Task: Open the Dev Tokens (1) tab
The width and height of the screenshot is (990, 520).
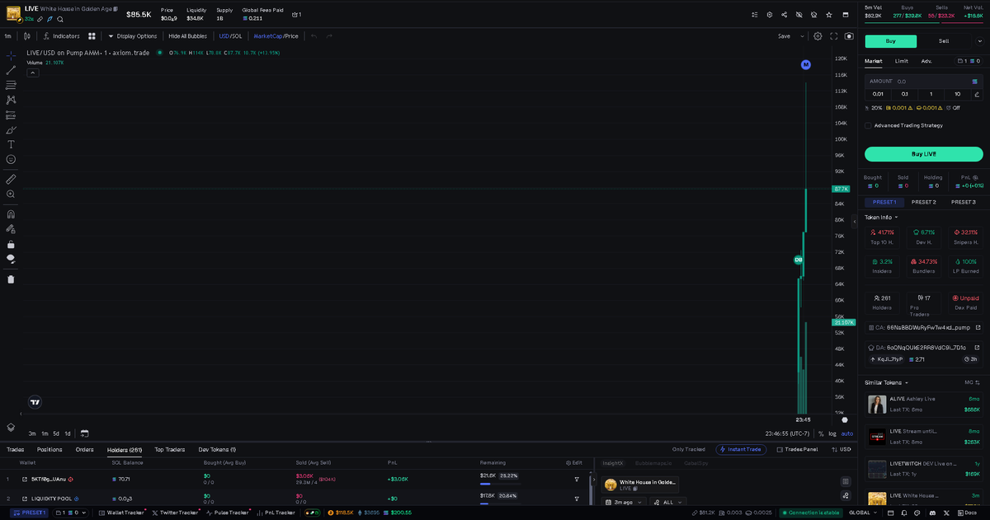Action: [217, 449]
